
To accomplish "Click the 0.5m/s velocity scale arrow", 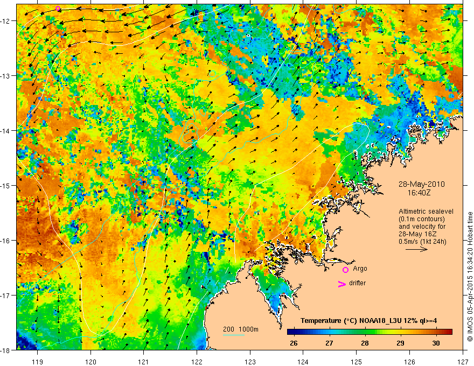I will click(x=416, y=249).
